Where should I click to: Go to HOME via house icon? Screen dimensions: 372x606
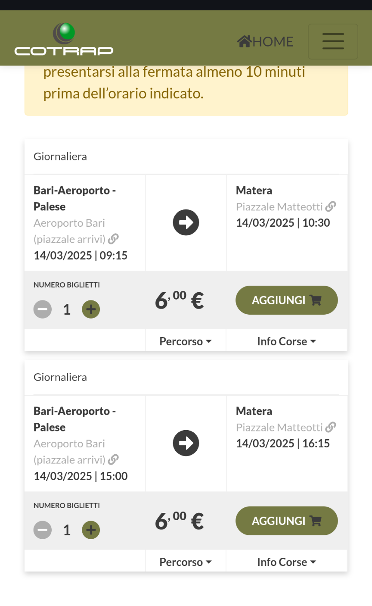244,41
